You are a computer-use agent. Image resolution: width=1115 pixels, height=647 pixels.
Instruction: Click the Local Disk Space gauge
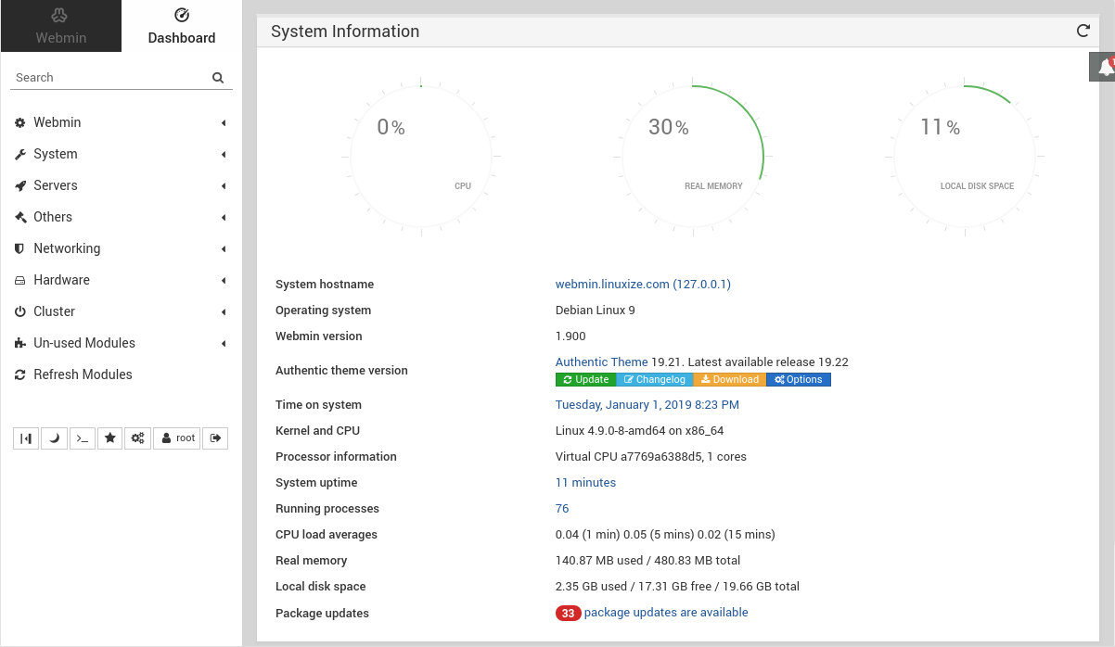pos(964,157)
